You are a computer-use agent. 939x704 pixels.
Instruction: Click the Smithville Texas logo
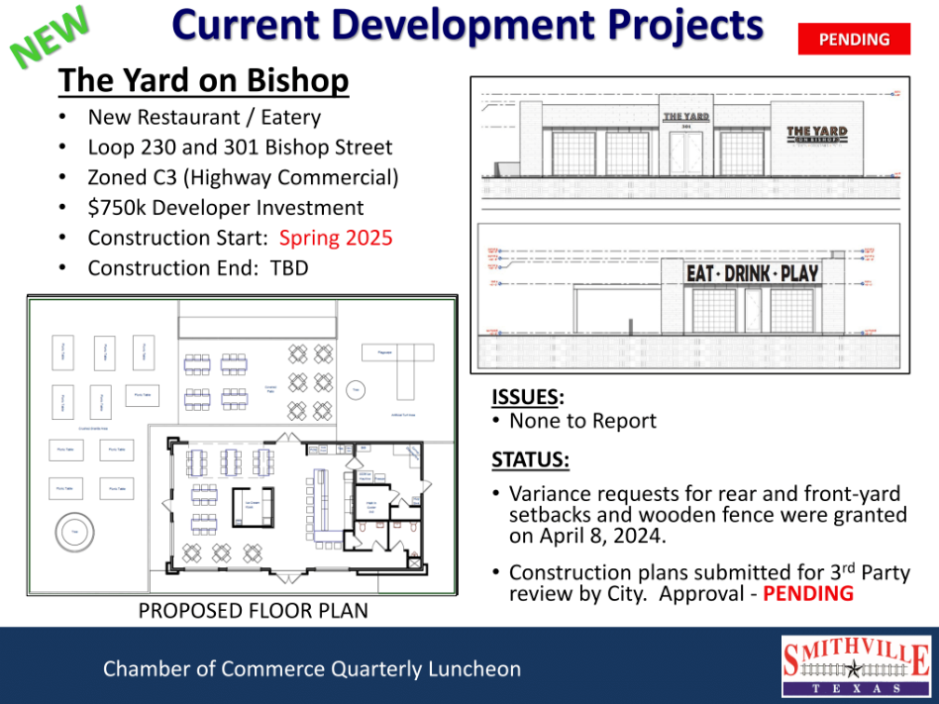pos(856,665)
